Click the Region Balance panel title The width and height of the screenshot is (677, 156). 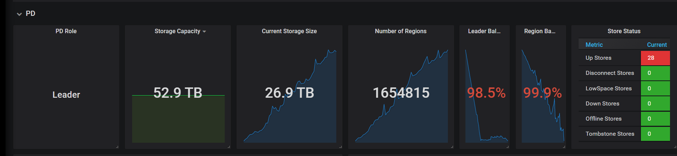tap(540, 31)
